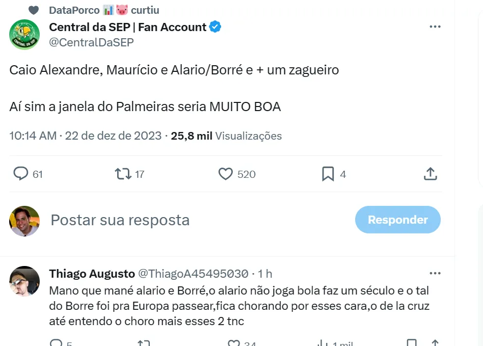
Task: Share the Central da SEP post
Action: click(x=430, y=174)
